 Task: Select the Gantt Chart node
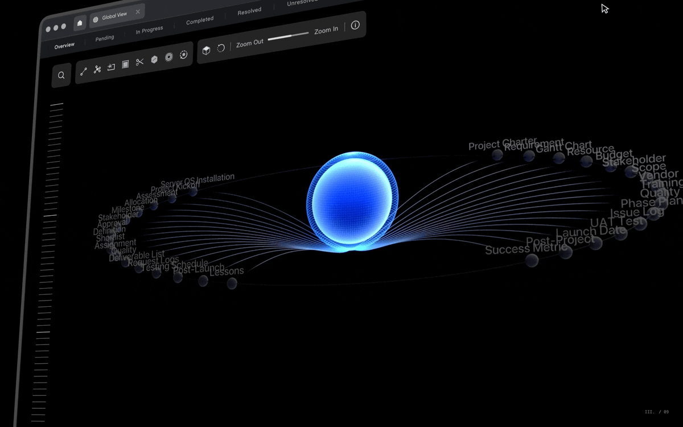563,147
